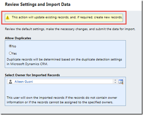Click the owner lookup input field
143x115 pixels.
click(62, 82)
